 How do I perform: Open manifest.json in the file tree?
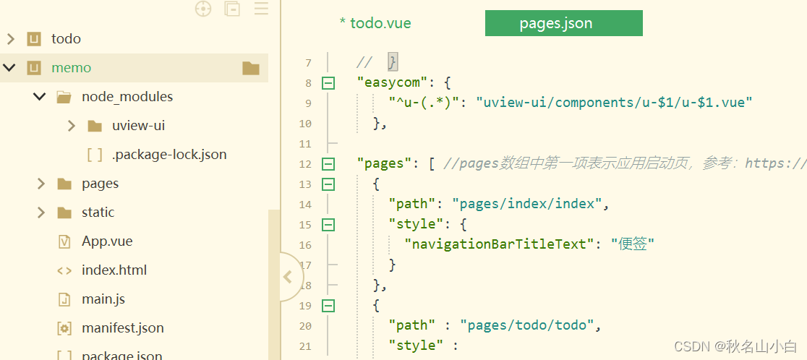tap(122, 327)
